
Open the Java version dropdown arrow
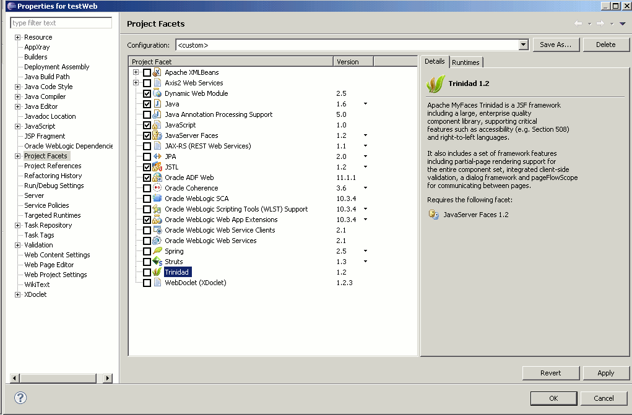pyautogui.click(x=365, y=104)
